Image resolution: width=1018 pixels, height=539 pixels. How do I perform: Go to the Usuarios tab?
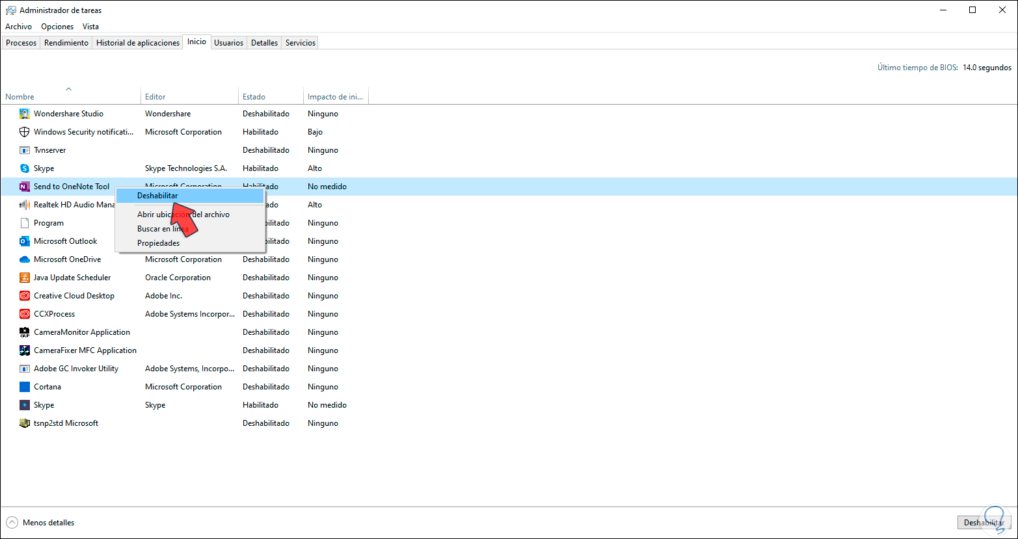tap(229, 43)
